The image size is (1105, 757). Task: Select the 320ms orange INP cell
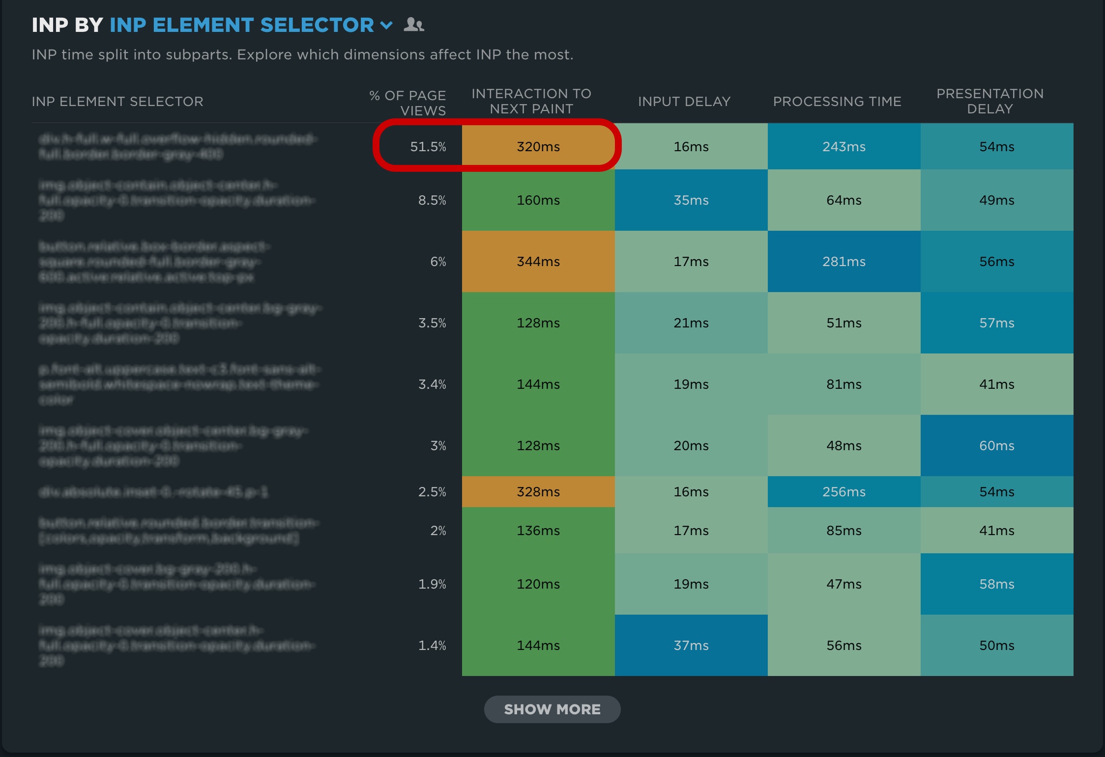[x=538, y=146]
